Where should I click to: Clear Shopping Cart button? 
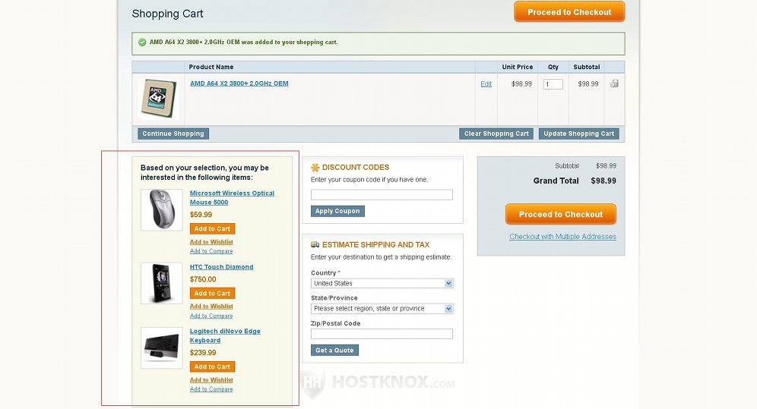496,134
